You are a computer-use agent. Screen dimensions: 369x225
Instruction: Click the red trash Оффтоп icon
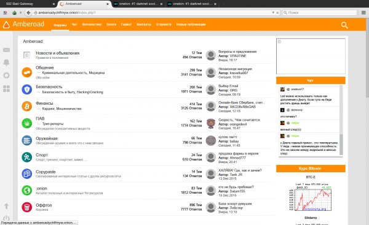point(27,207)
